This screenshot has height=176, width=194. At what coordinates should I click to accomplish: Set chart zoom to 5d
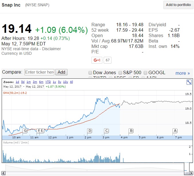click(23, 82)
